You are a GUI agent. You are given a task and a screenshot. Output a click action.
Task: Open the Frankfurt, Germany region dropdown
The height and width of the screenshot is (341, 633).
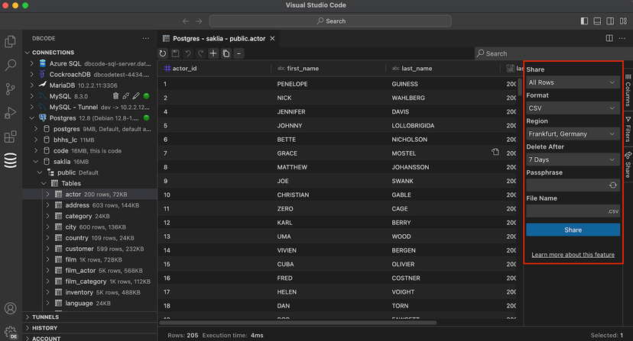(x=573, y=134)
